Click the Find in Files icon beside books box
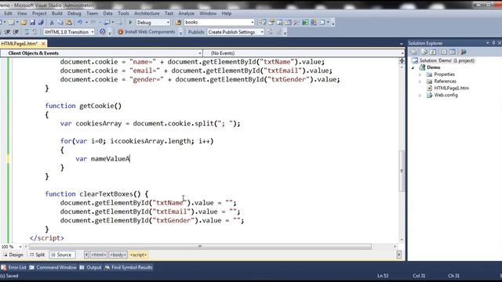502x282 pixels. click(x=178, y=23)
